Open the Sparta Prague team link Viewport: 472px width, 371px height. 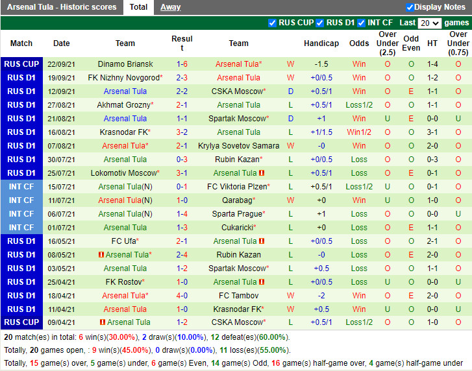238,214
